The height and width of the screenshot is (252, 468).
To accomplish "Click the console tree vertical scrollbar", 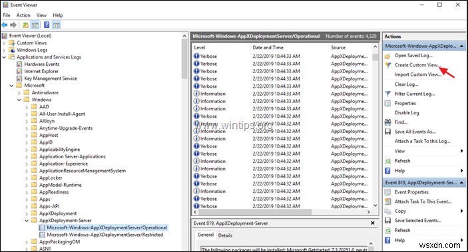I will pos(185,60).
